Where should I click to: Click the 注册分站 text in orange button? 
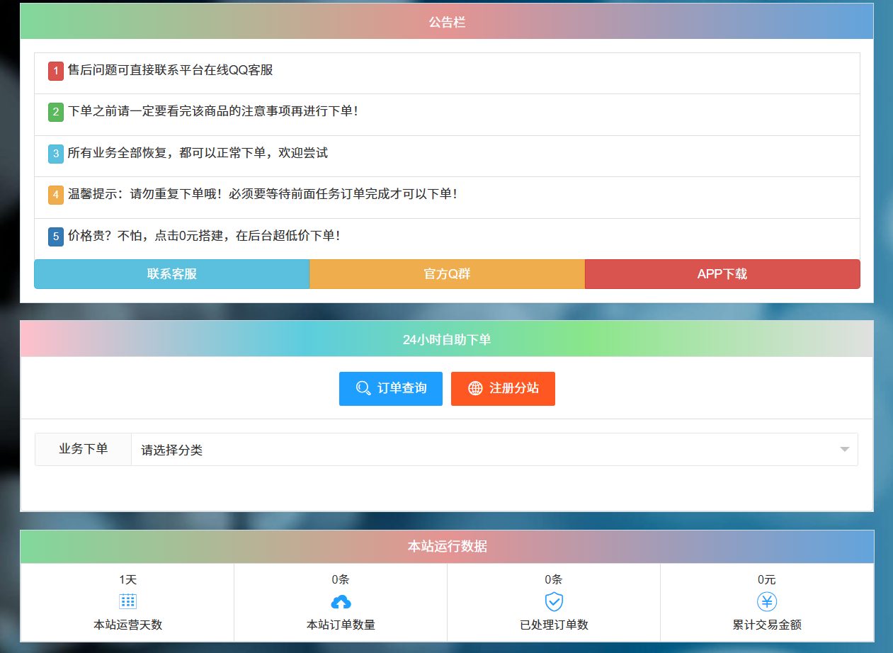click(x=514, y=388)
